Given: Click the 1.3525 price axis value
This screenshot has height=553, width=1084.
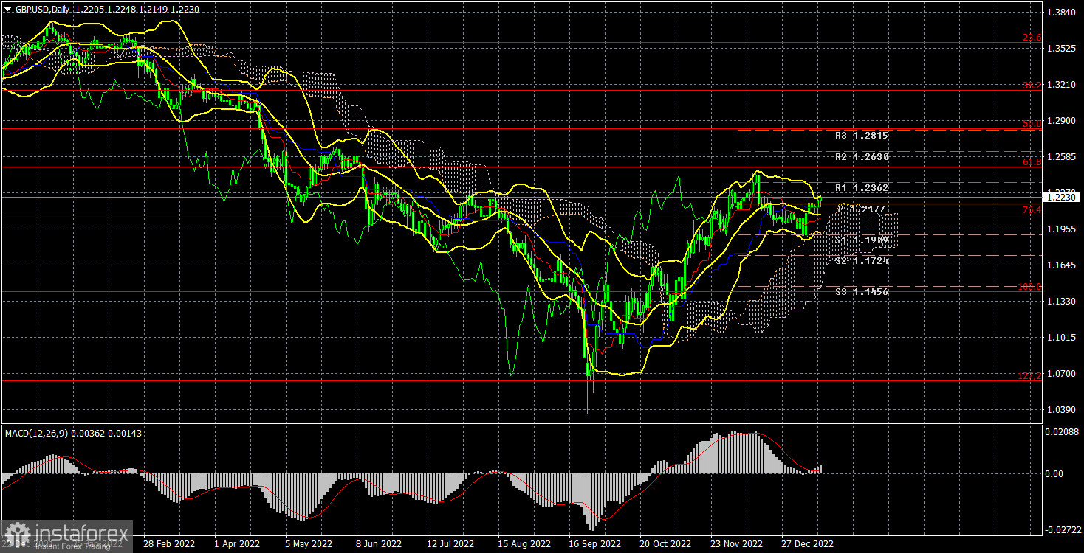Looking at the screenshot, I should [x=1062, y=49].
